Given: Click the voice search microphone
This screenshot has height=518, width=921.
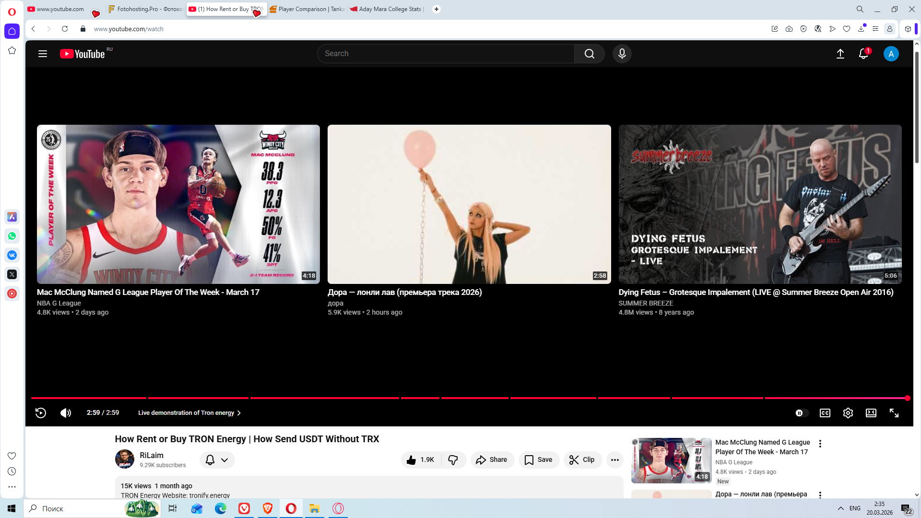Looking at the screenshot, I should 622,54.
